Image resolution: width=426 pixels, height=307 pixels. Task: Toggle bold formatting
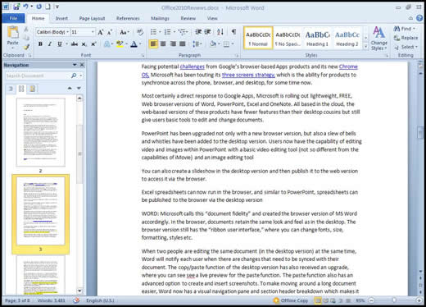coord(40,44)
